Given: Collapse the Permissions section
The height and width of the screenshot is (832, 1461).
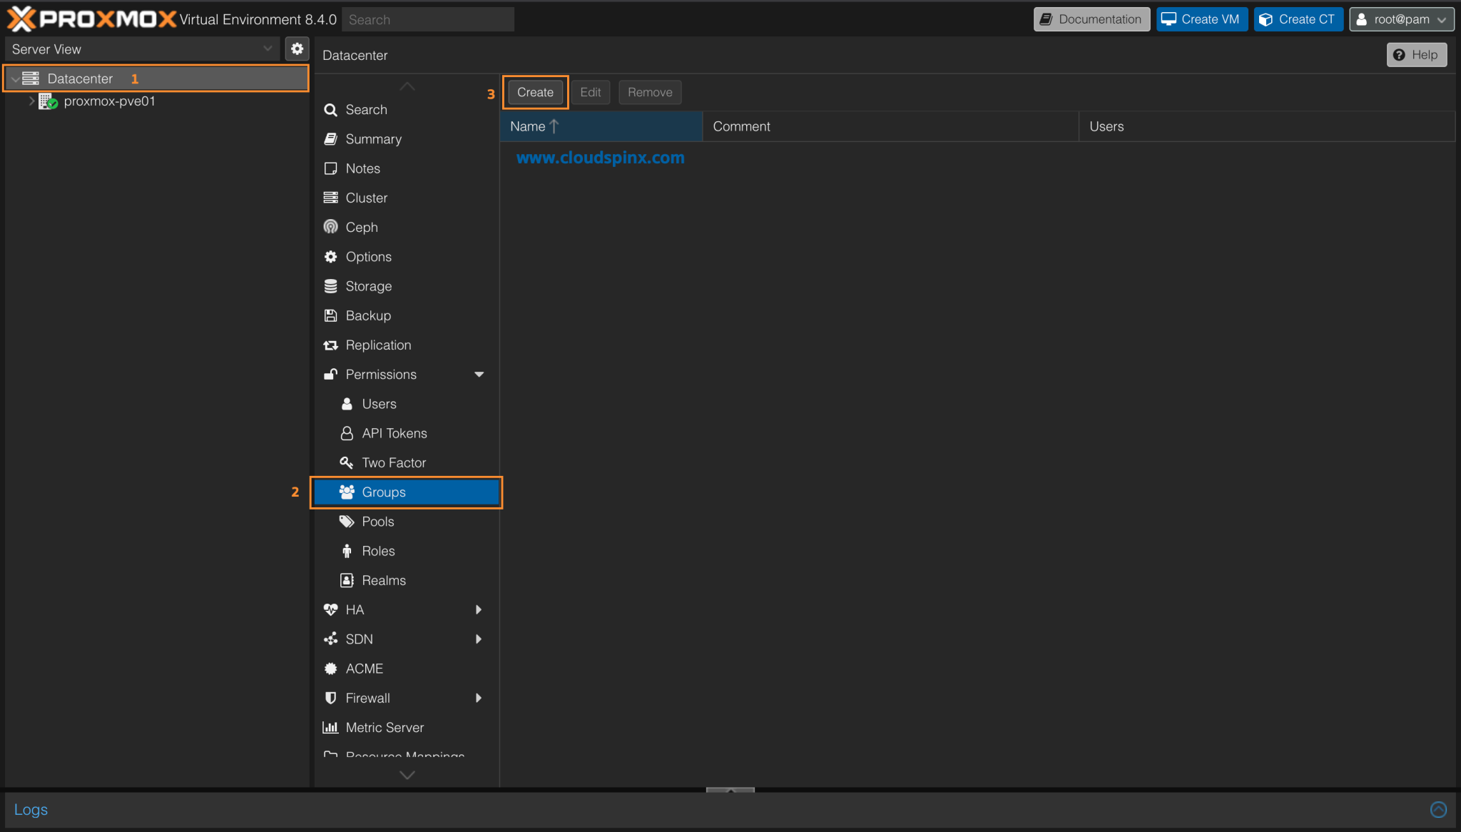Looking at the screenshot, I should click(479, 374).
